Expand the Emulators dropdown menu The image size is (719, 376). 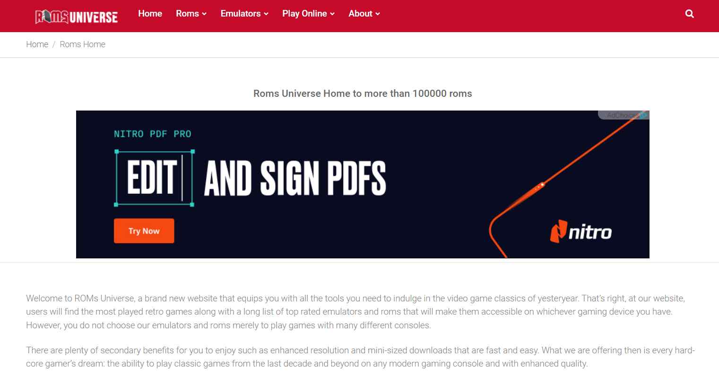244,14
